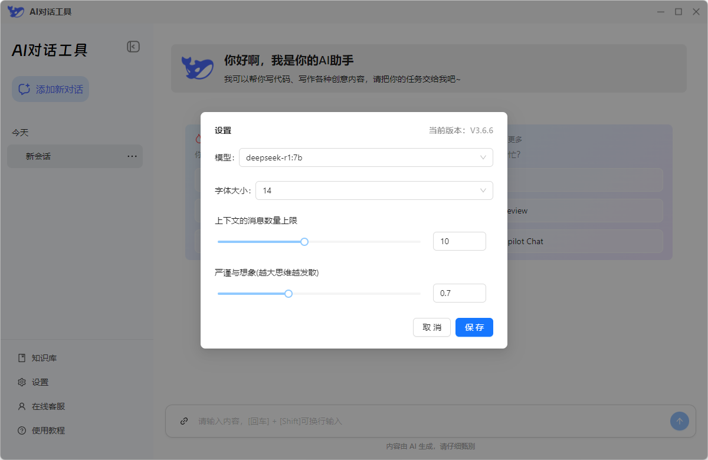Viewport: 708px width, 460px height.
Task: Click the 严谨与想象 slider handle
Action: click(x=289, y=294)
